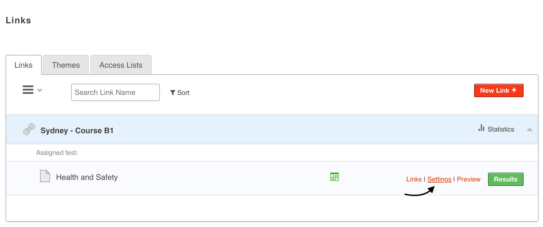Click the plus icon on New Link

click(514, 90)
